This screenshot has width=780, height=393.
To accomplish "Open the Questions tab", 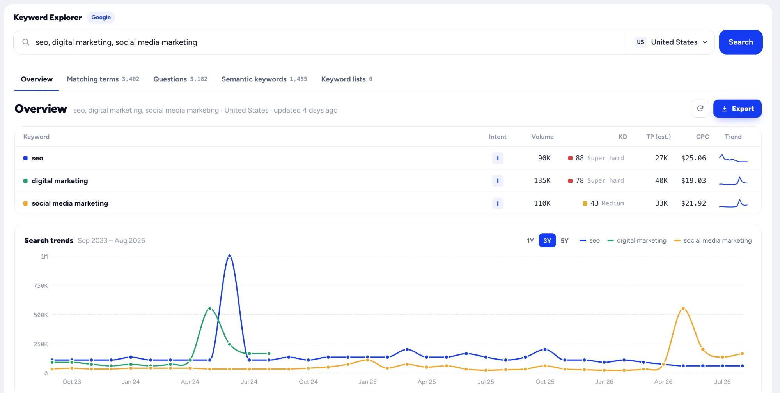I will pos(180,79).
